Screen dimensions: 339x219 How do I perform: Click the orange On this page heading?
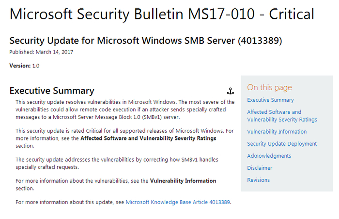tap(269, 87)
